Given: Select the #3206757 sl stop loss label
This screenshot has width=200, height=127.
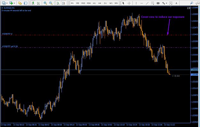Looking at the screenshot, I should (7, 34).
